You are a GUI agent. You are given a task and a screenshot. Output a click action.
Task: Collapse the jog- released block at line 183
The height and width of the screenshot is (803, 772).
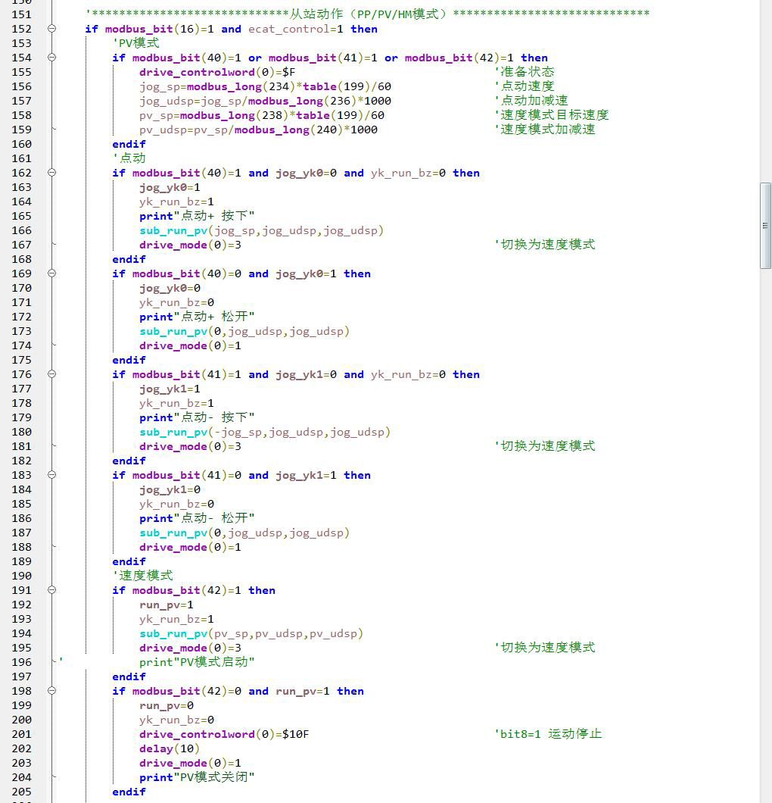click(51, 475)
